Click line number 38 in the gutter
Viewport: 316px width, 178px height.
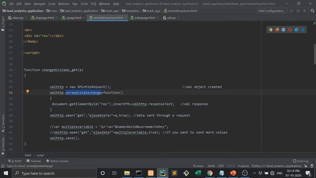point(10,115)
